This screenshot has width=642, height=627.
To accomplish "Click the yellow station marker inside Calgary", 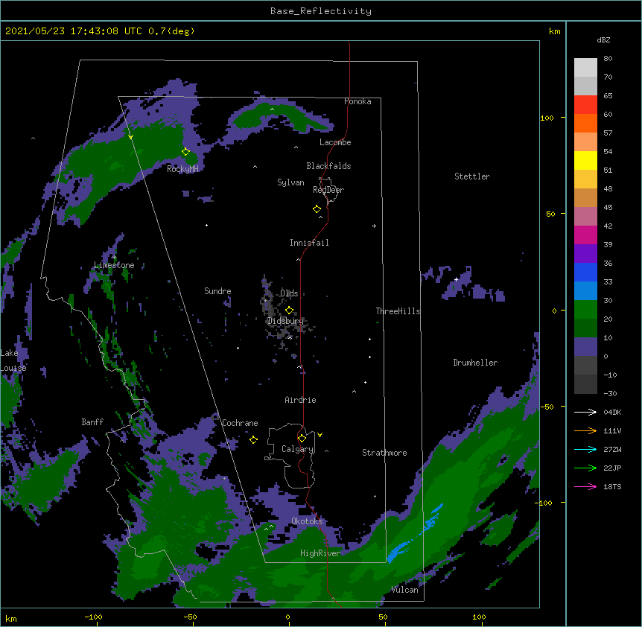I will [302, 439].
